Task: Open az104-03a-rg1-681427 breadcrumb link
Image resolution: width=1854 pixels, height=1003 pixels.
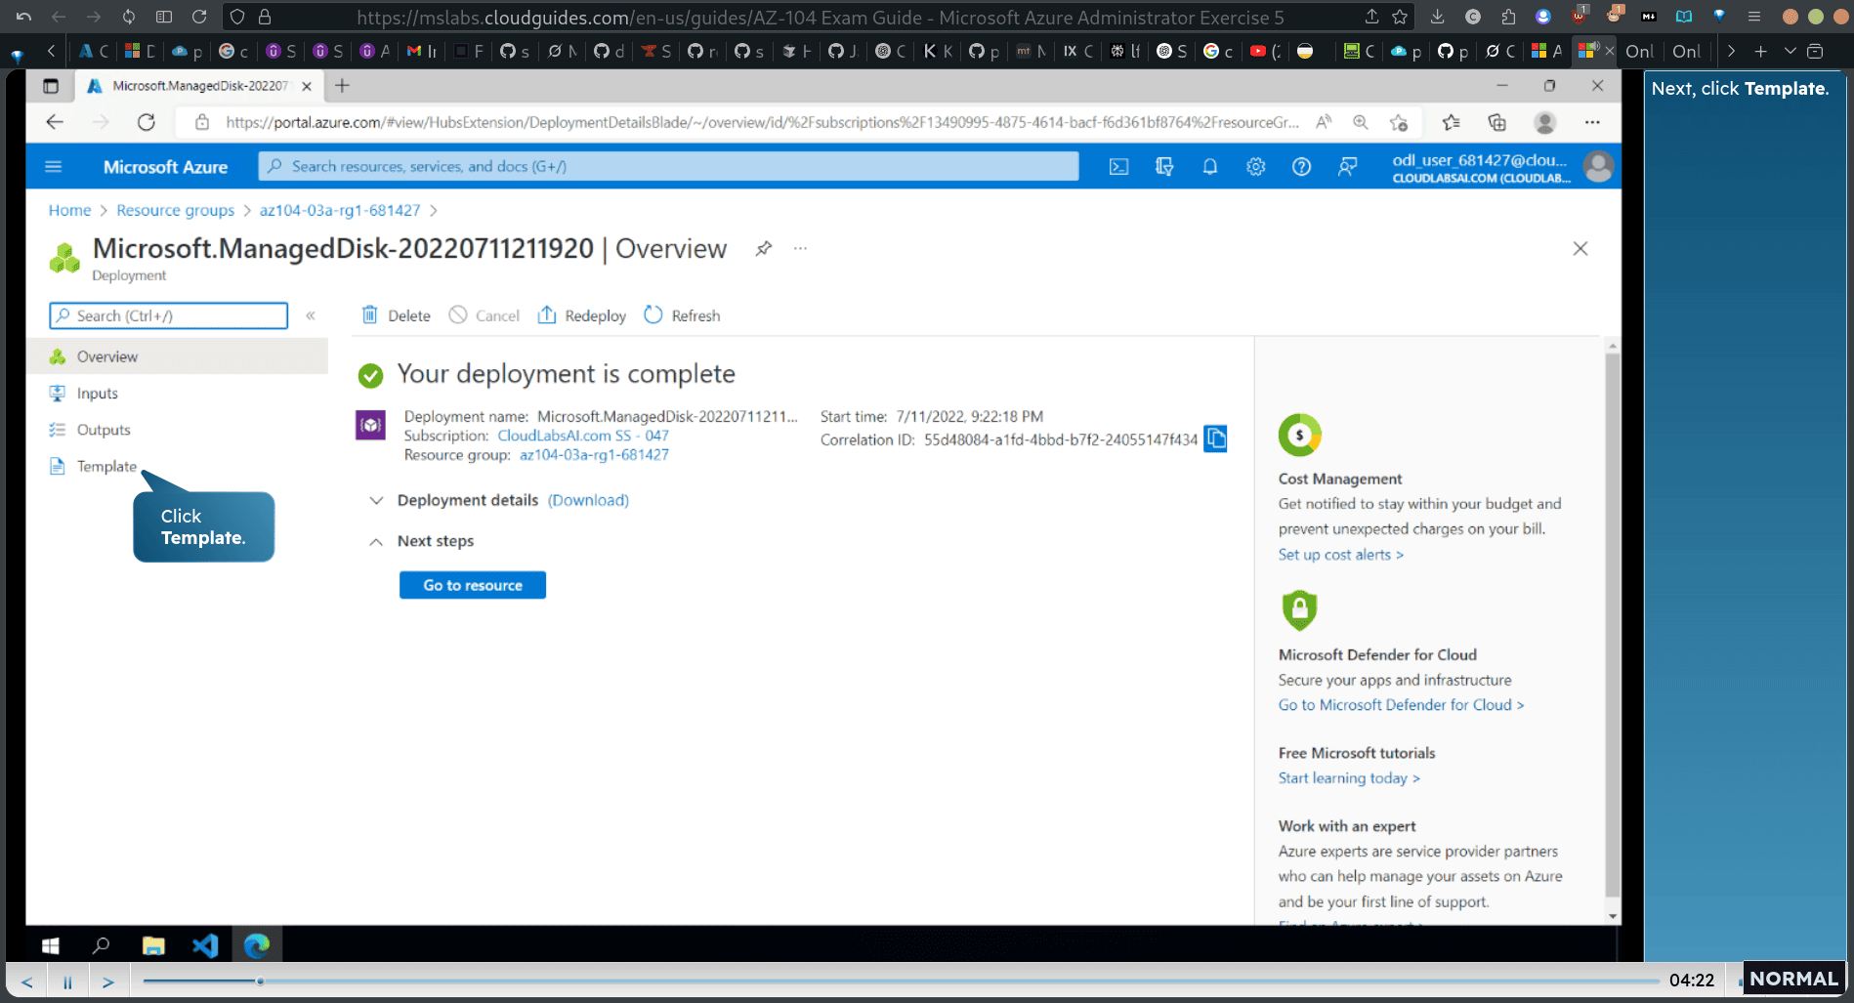Action: [340, 210]
